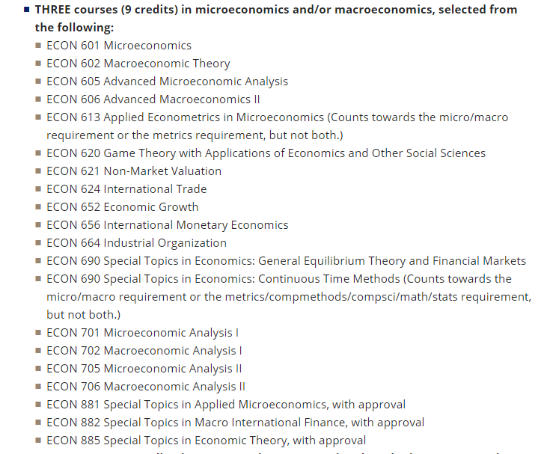541x454 pixels.
Task: Click the ECON 620 Game Theory entry
Action: point(266,153)
